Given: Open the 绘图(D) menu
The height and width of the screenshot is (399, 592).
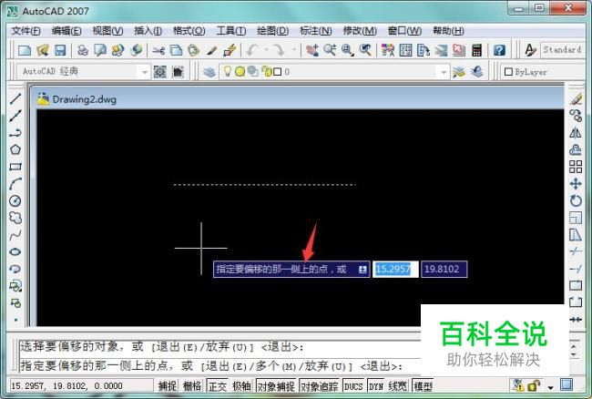Looking at the screenshot, I should click(272, 31).
